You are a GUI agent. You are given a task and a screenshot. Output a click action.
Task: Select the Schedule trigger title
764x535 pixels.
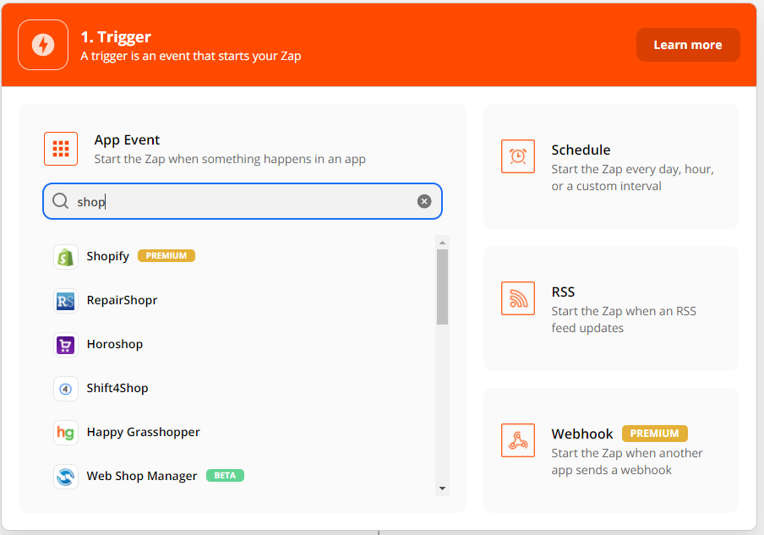581,150
